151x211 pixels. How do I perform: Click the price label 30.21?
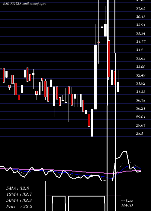coord(141,109)
